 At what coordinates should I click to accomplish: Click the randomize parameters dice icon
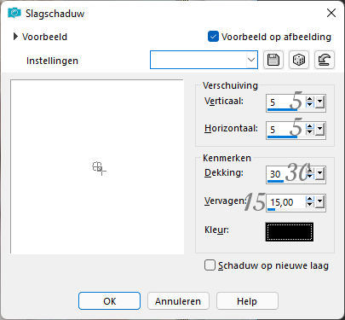point(299,60)
